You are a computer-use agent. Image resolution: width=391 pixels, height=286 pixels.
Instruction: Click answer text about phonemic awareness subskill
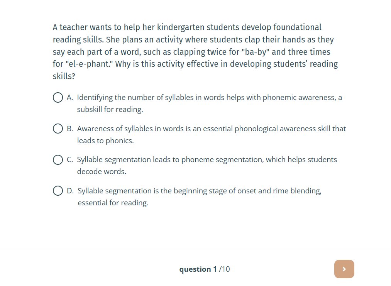coord(210,103)
